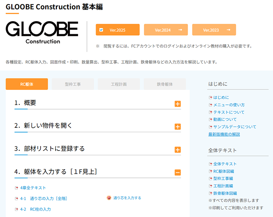Click document icon beside 工程計画編
273x217 pixels.
(x=210, y=186)
